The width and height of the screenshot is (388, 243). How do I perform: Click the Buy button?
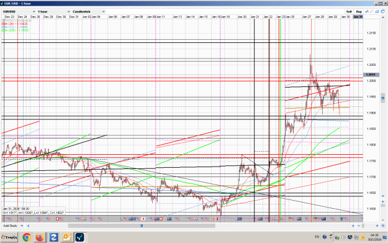pyautogui.click(x=359, y=12)
